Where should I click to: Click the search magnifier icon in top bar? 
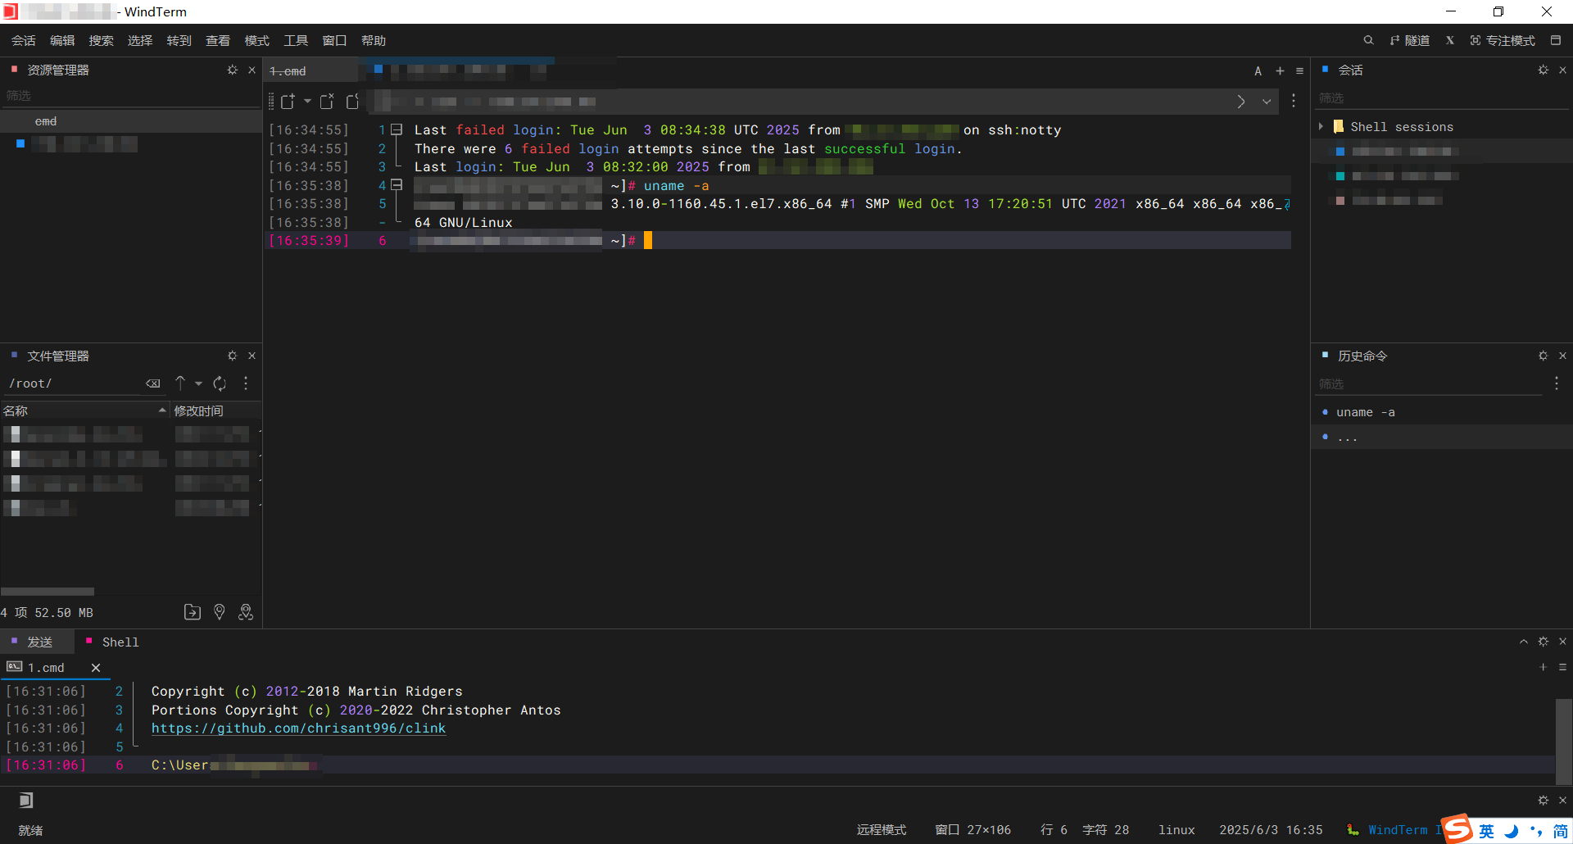pos(1368,40)
